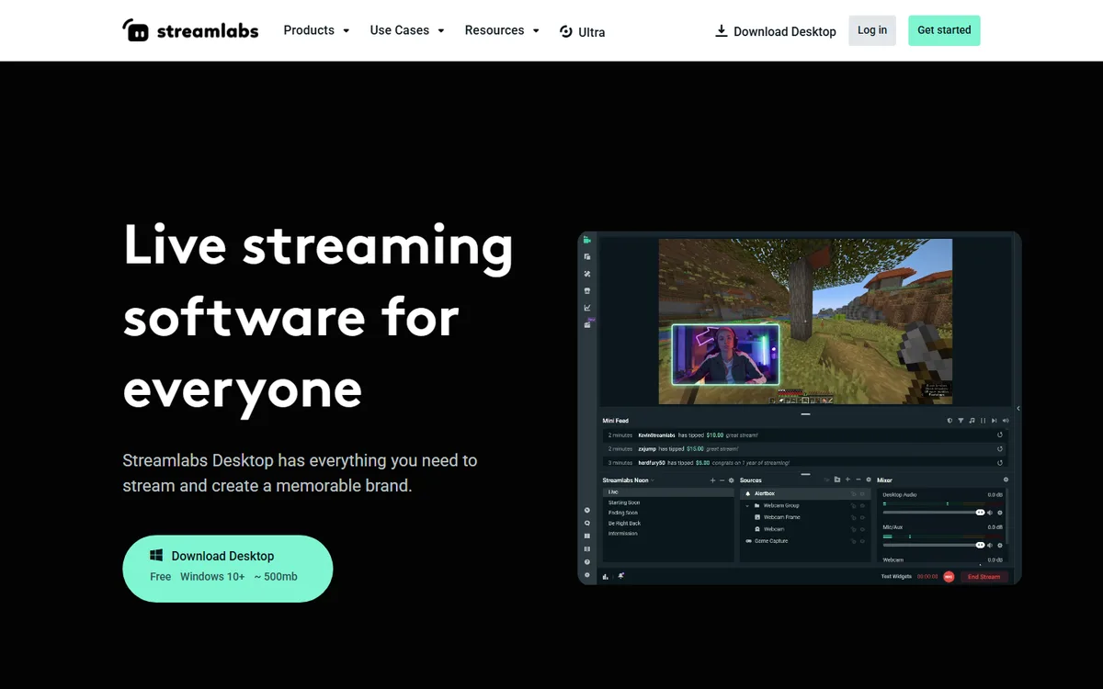
Task: Toggle visibility eye for Game Capture
Action: [x=862, y=541]
